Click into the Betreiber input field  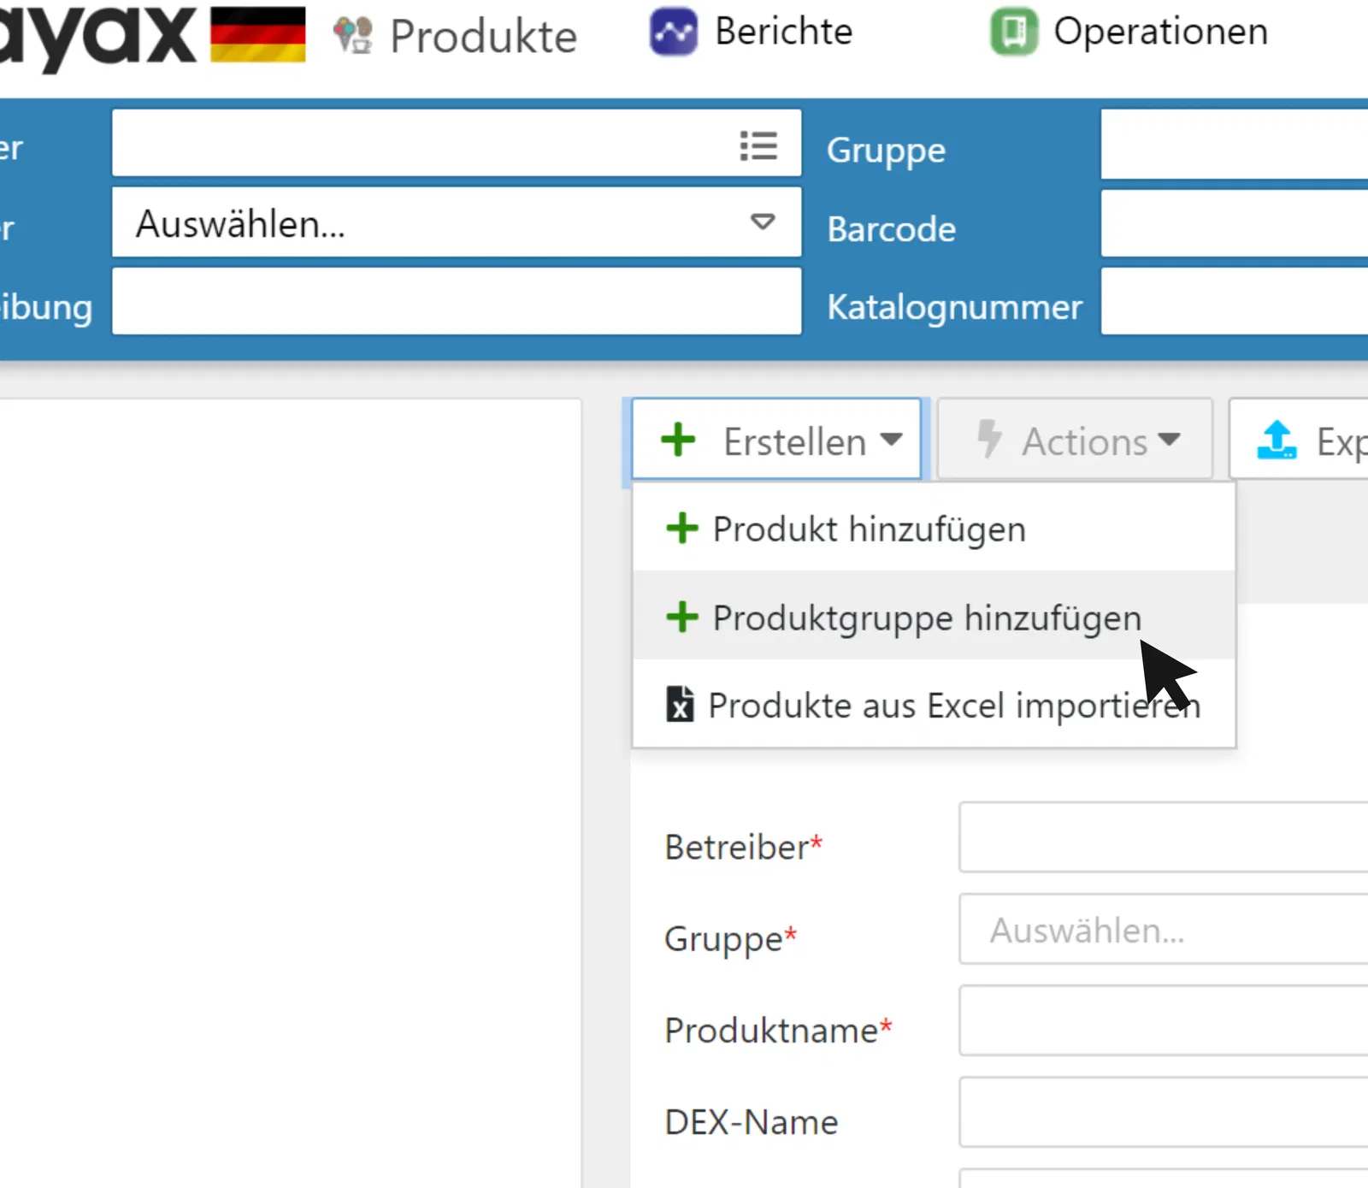(1163, 837)
